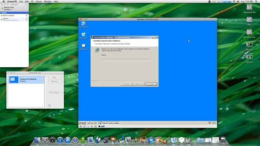Screen dimensions: 260x146
Task: Open the Data drive on the Mac desktop
Action: [249, 21]
